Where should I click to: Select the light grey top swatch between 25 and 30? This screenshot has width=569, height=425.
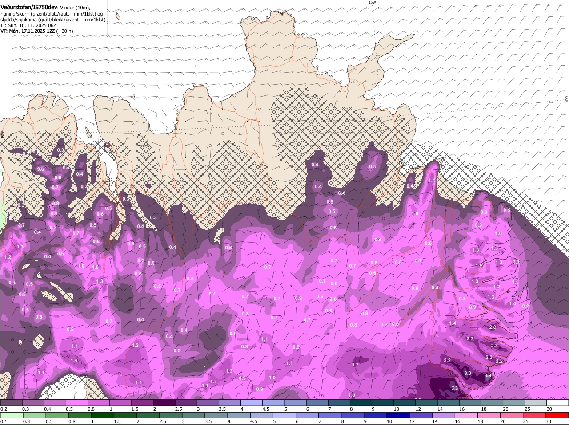535,403
